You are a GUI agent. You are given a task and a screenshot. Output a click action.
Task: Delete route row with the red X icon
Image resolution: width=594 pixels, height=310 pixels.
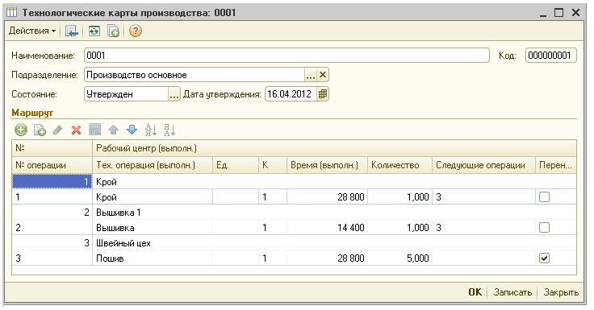pos(76,130)
